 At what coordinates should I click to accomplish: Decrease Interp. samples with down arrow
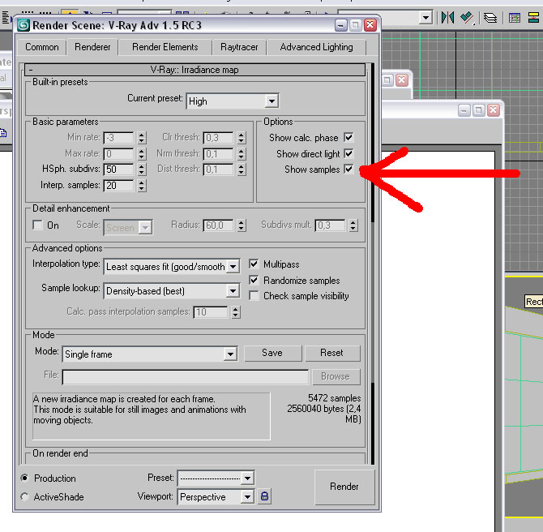point(141,189)
